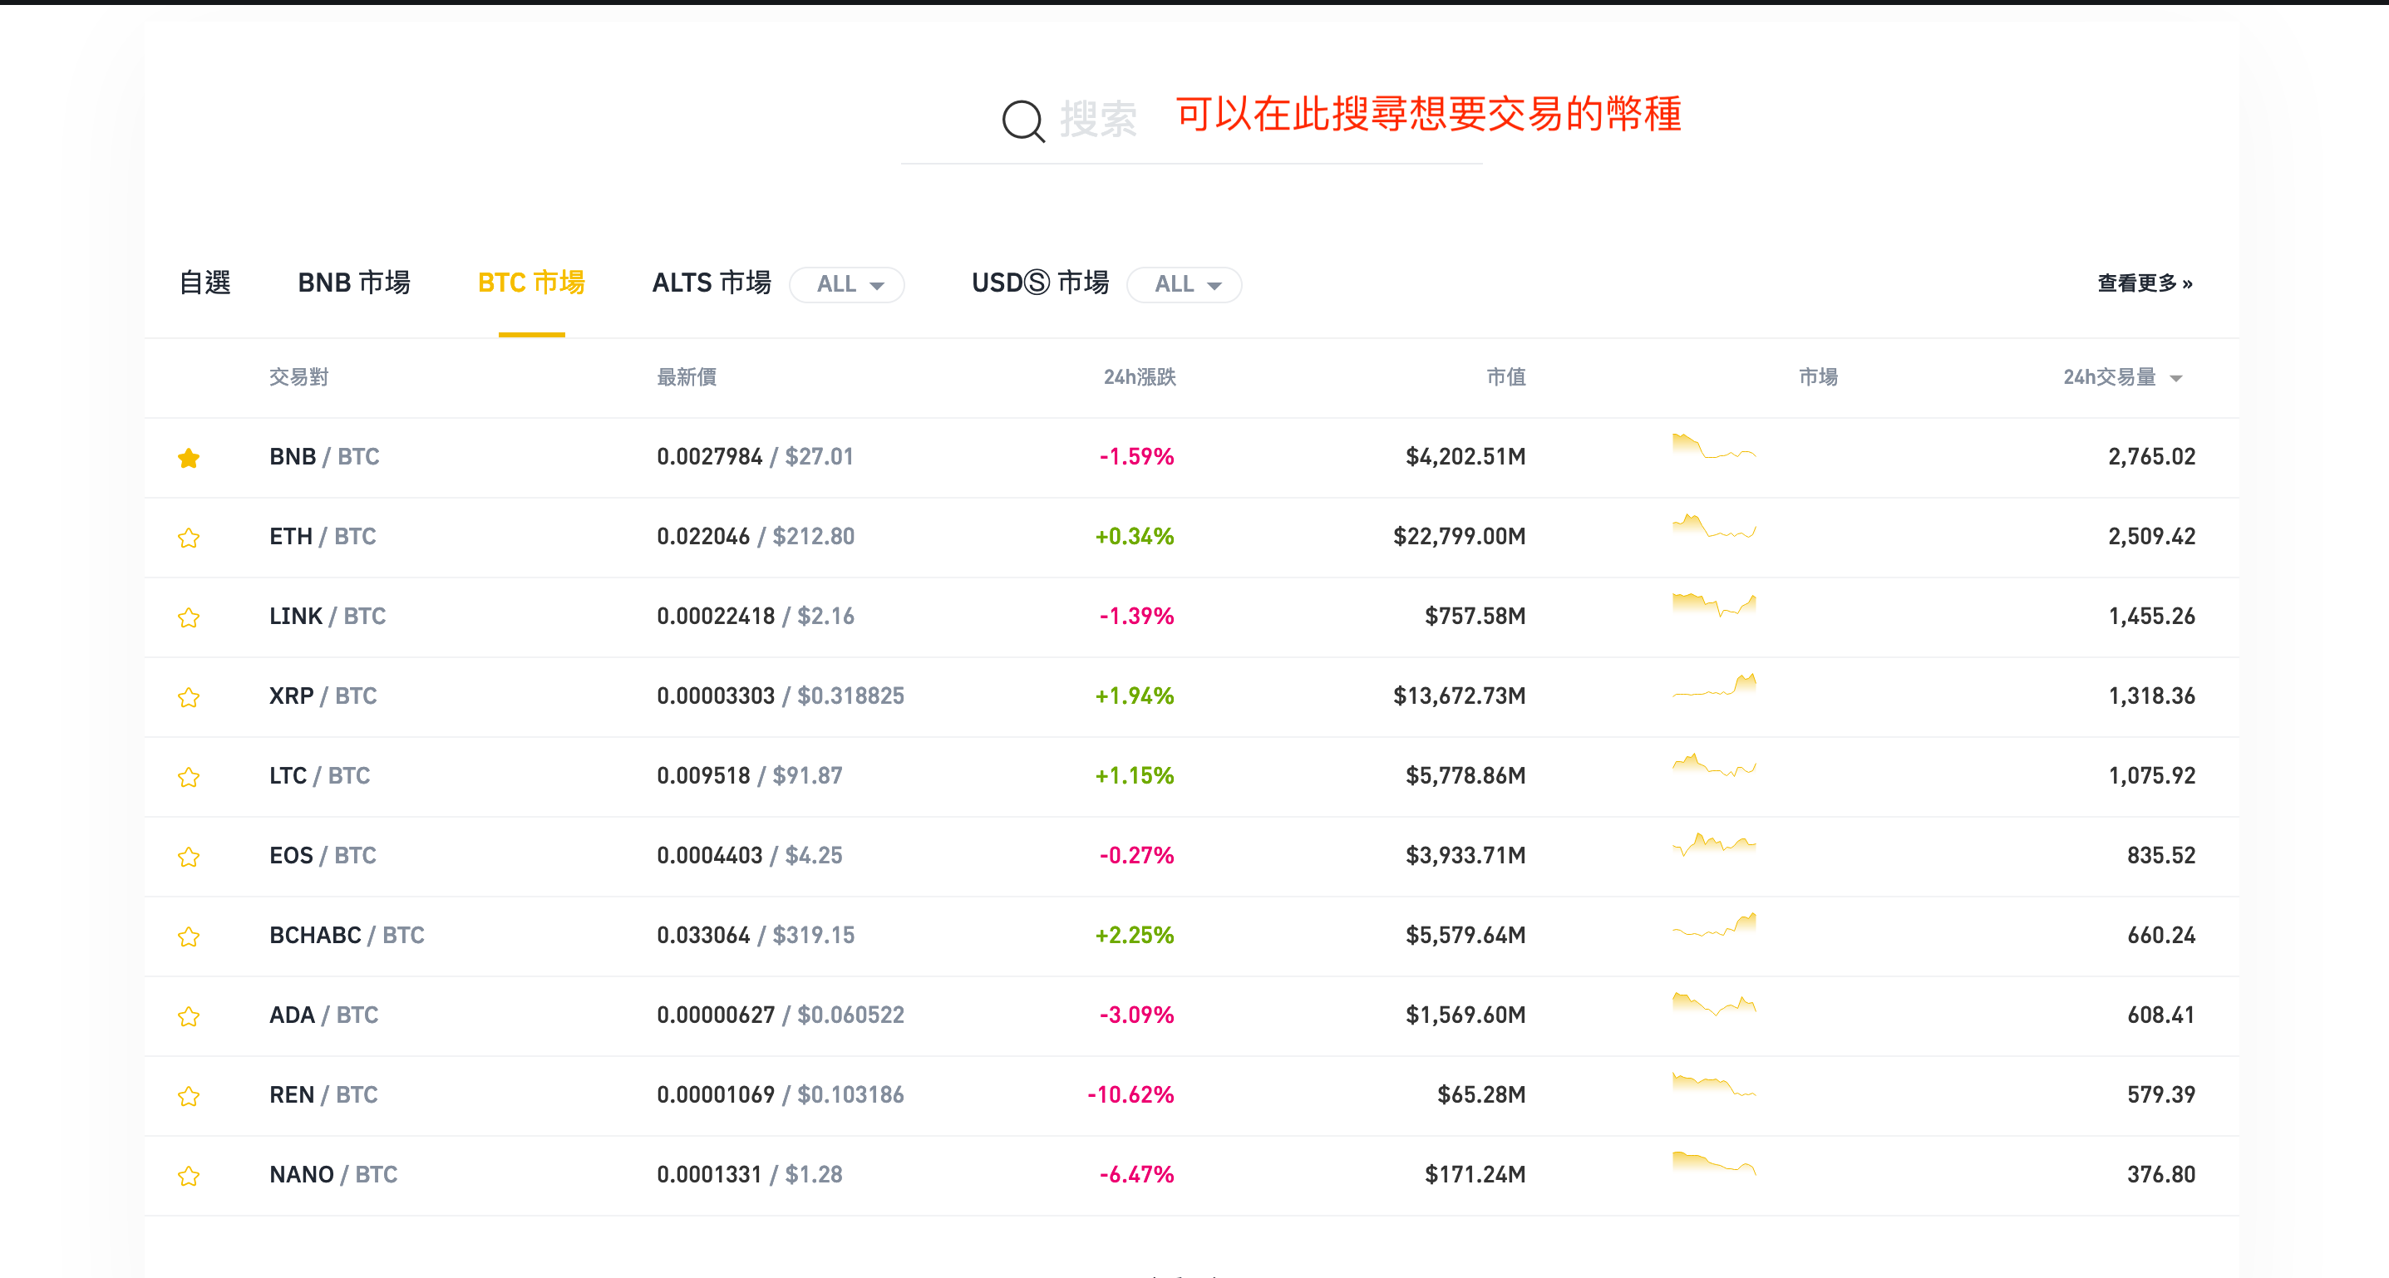This screenshot has width=2389, height=1278.
Task: Click price 0.0027984 / $27.01
Action: click(755, 457)
